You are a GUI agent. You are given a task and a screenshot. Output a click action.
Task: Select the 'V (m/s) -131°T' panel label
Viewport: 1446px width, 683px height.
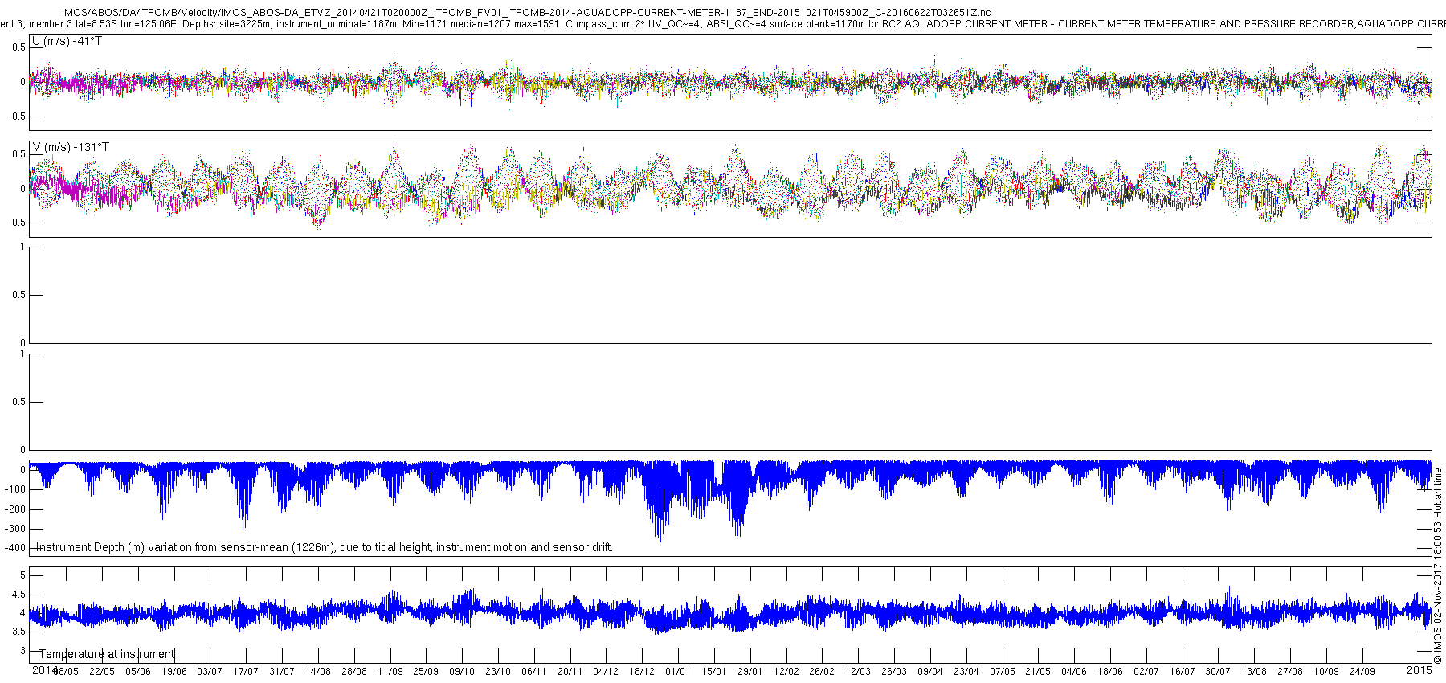(70, 148)
